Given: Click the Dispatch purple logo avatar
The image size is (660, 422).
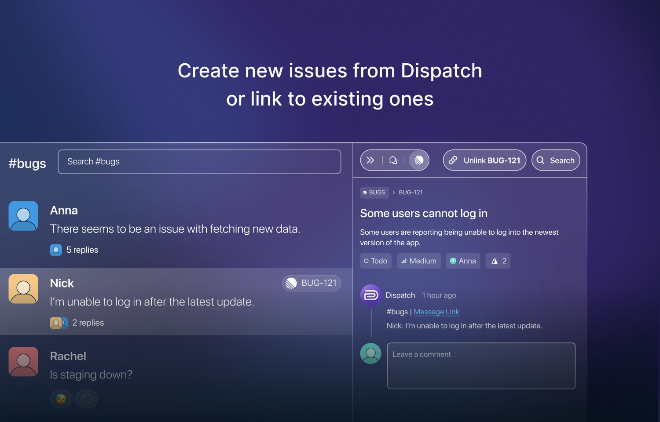Looking at the screenshot, I should 371,295.
